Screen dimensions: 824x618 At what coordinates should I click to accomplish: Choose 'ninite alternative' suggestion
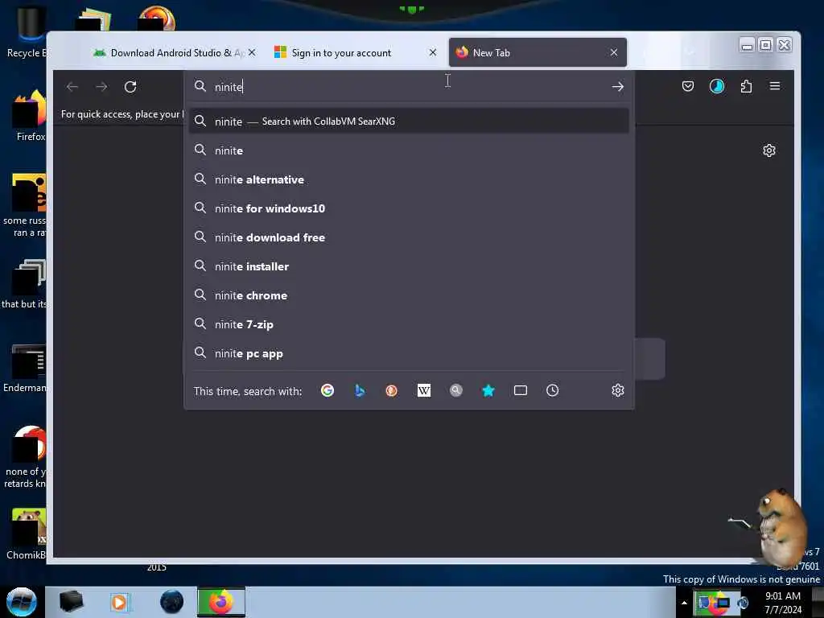[x=409, y=179]
